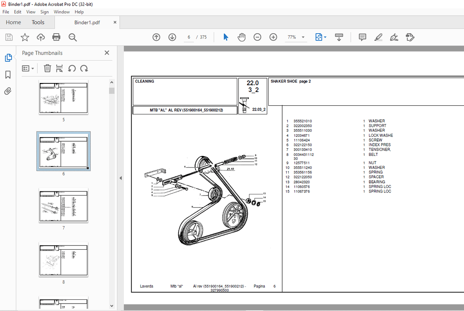This screenshot has height=311, width=464.
Task: Open the View menu
Action: [x=31, y=12]
